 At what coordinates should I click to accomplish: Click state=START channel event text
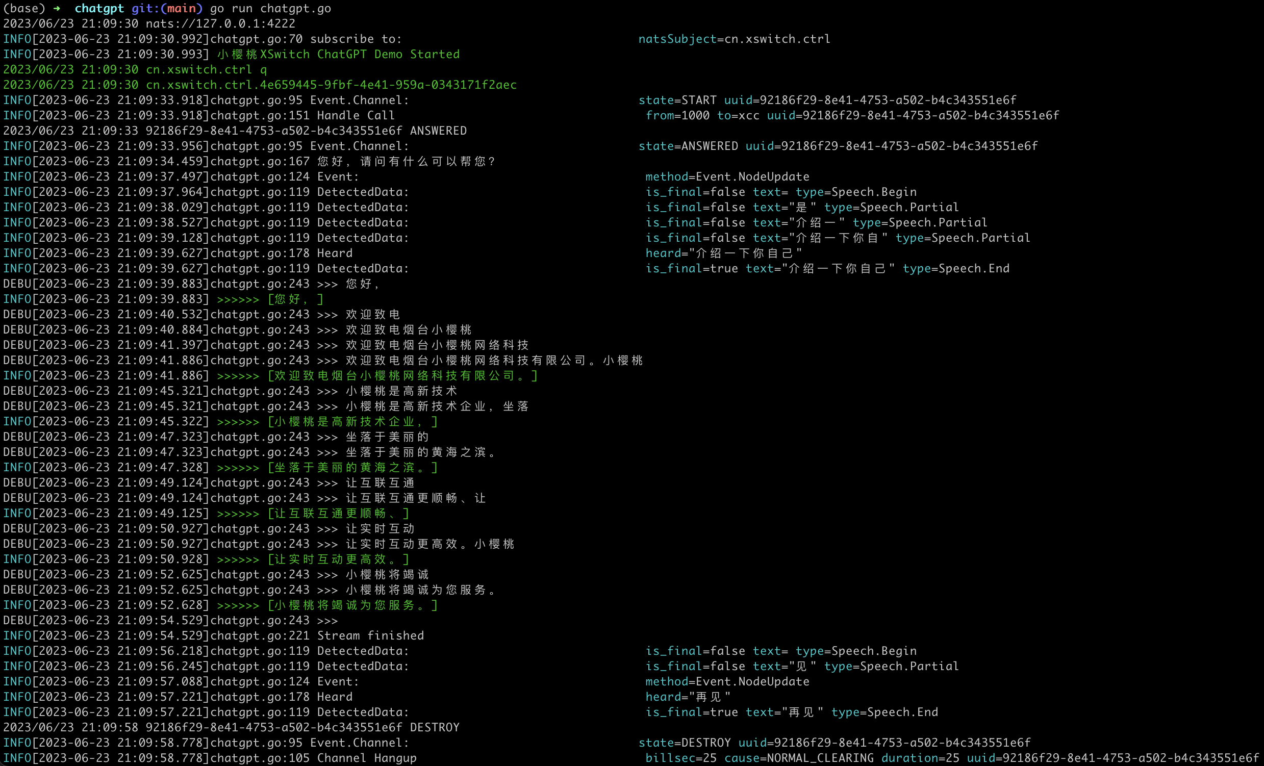point(677,100)
